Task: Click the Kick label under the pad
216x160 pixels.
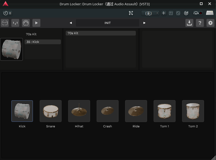Action: 22,126
